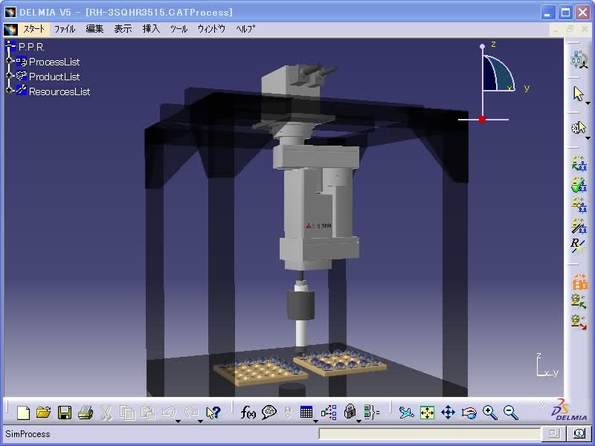Expand the ProcessList tree node
The width and height of the screenshot is (595, 446).
9,61
